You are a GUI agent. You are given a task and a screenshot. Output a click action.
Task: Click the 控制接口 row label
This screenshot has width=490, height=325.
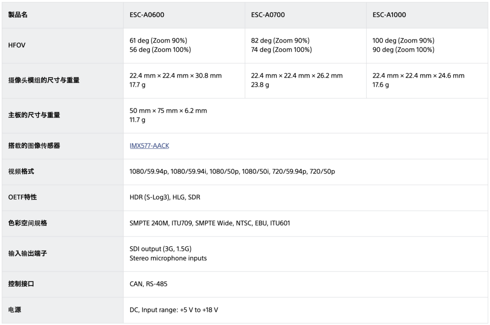21,284
